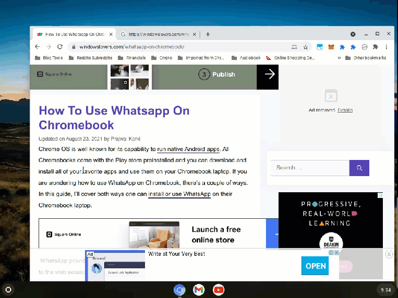Open the profile dropdown circle in title bar

point(353,34)
